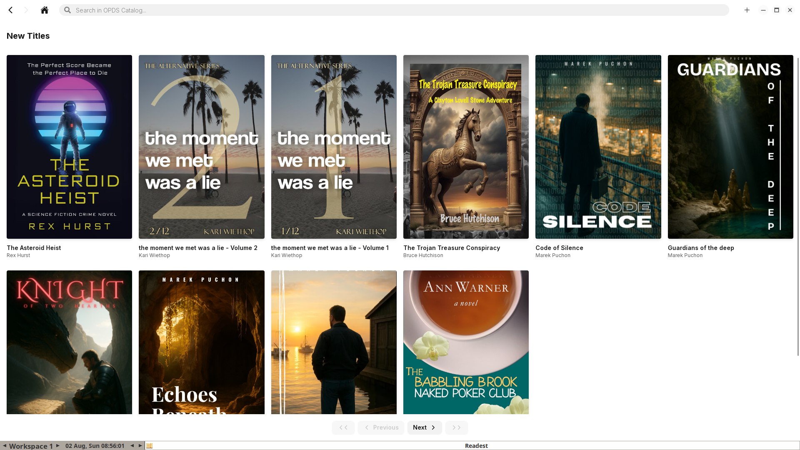Click the Previous page button
800x450 pixels.
[x=381, y=427]
